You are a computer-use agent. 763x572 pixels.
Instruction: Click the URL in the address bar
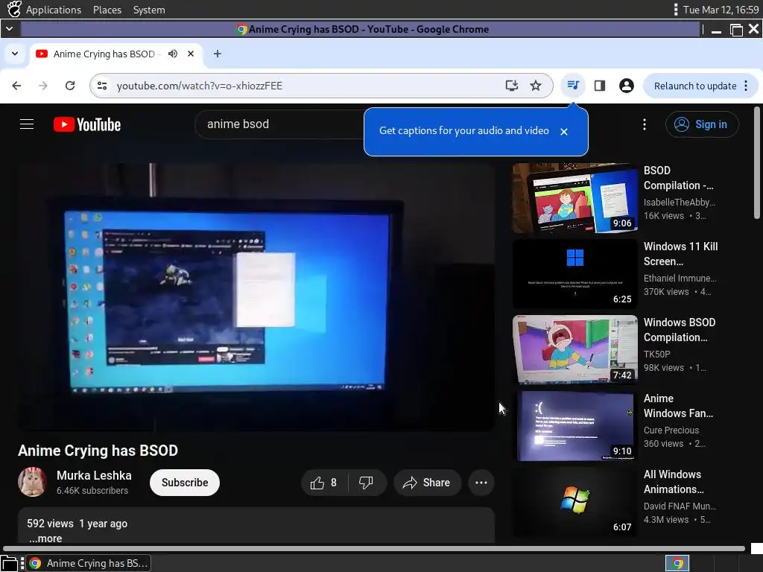tap(200, 86)
